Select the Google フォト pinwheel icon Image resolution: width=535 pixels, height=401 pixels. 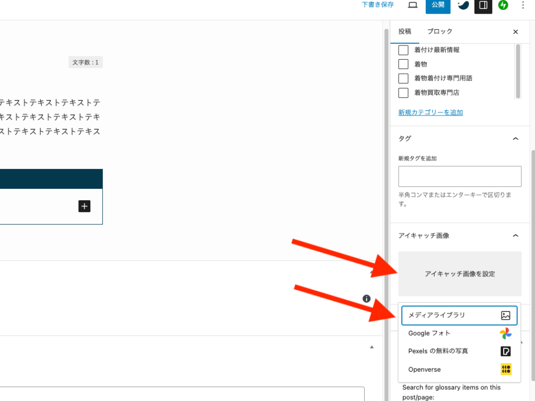(x=505, y=334)
